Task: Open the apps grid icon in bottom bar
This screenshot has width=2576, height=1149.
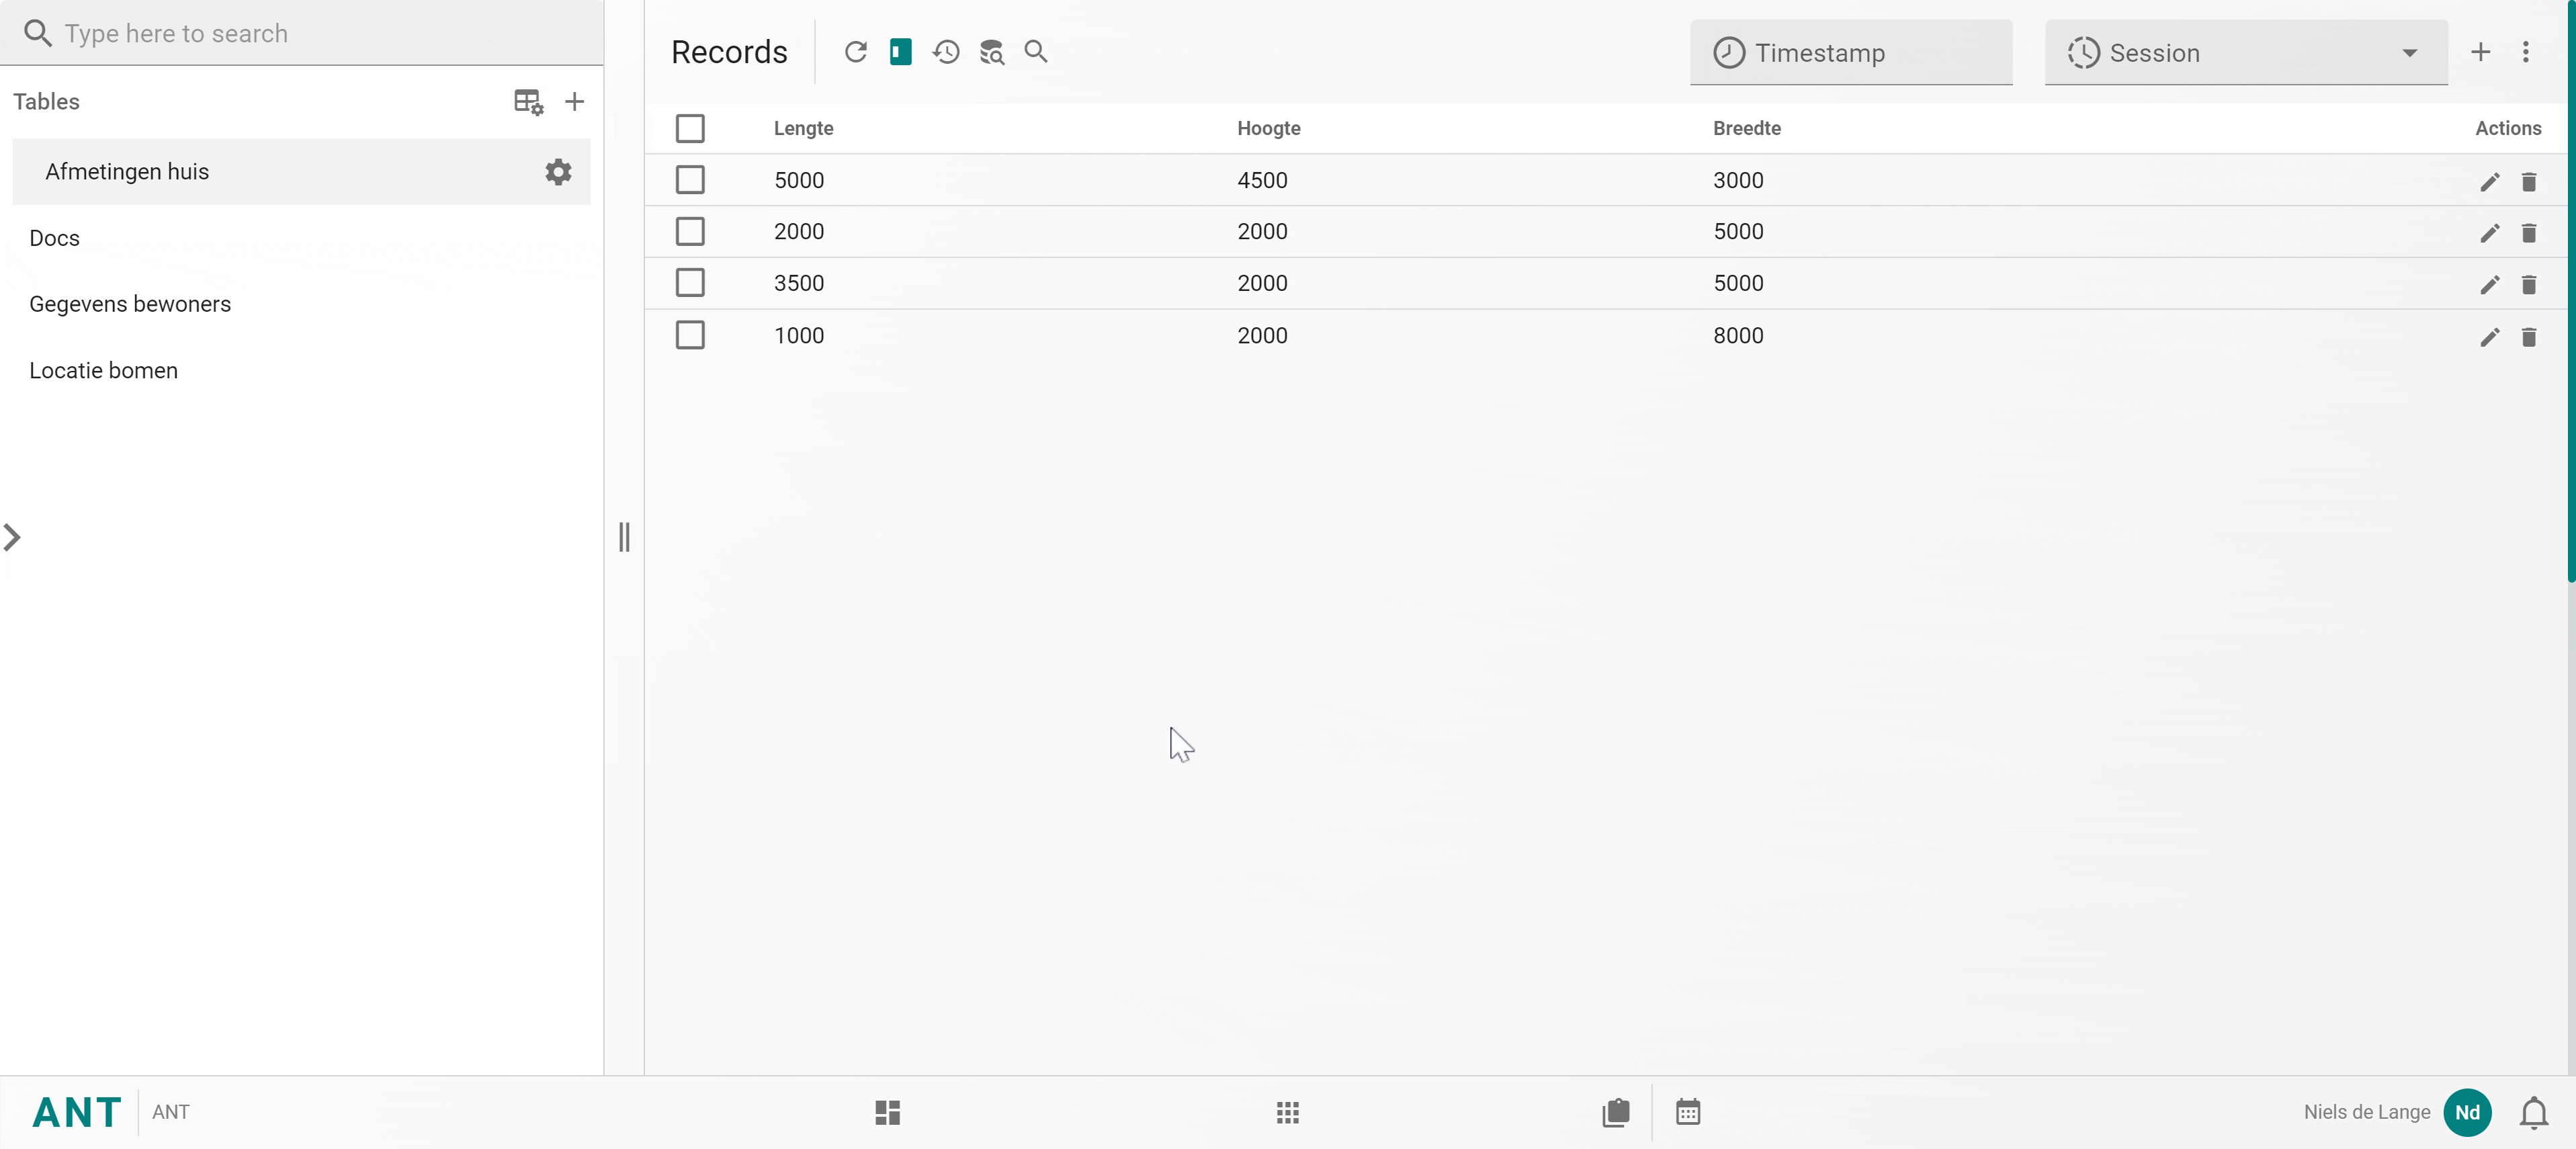Action: tap(1287, 1112)
